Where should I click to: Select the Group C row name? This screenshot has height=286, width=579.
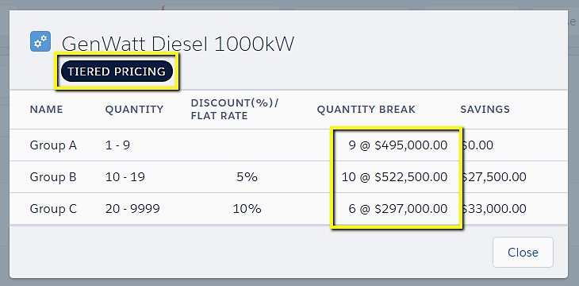pos(53,209)
